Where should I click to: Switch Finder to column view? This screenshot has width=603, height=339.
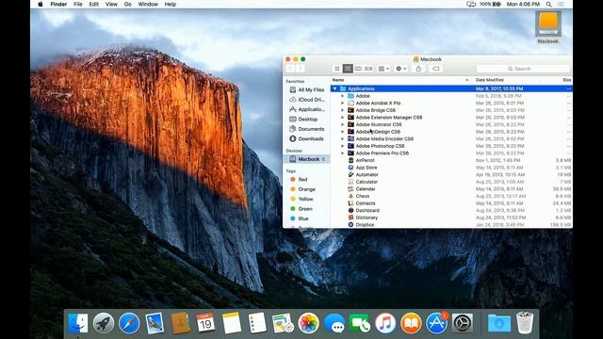click(358, 69)
